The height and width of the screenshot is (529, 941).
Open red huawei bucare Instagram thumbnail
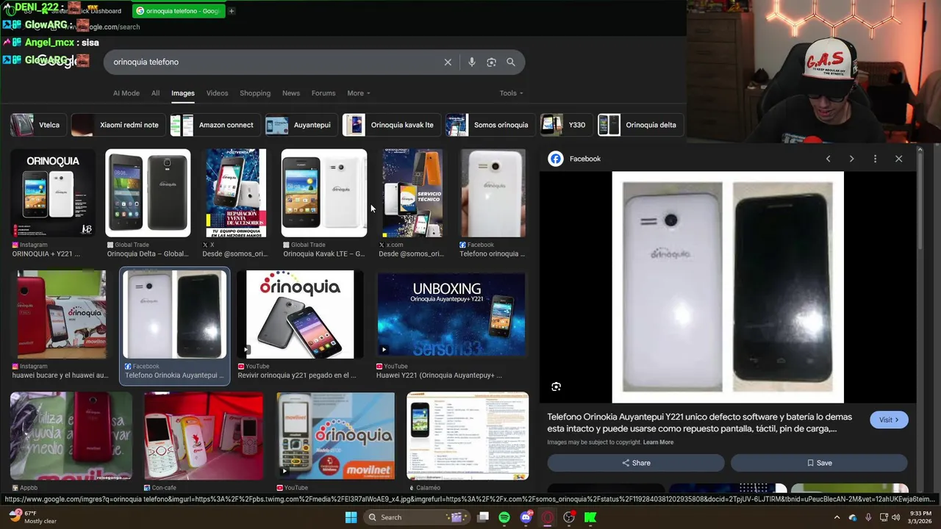pyautogui.click(x=62, y=314)
